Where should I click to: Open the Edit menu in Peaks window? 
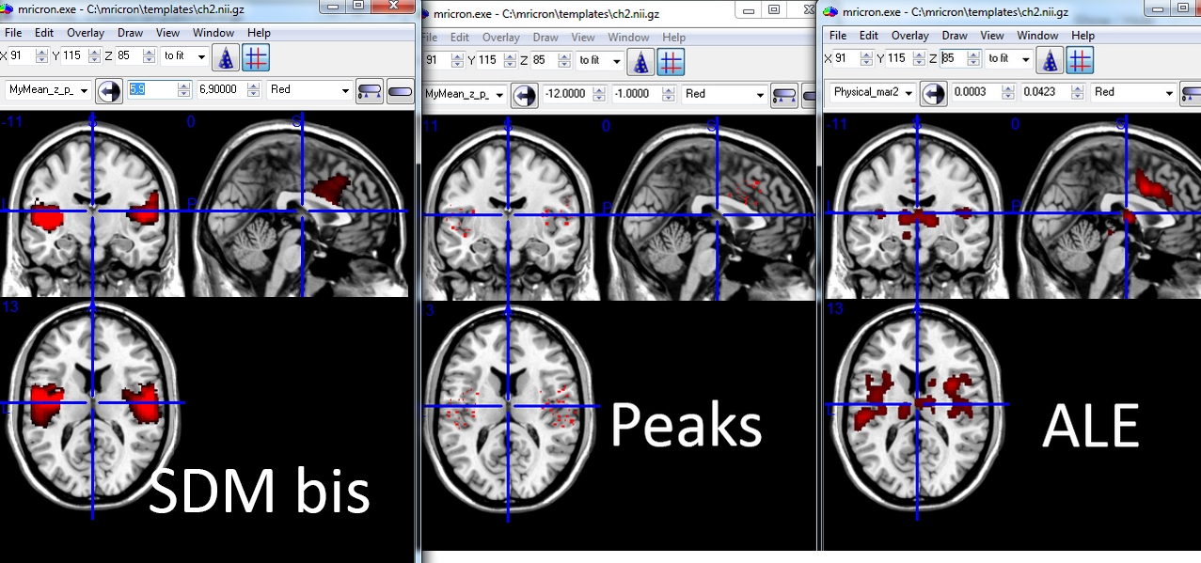click(460, 38)
